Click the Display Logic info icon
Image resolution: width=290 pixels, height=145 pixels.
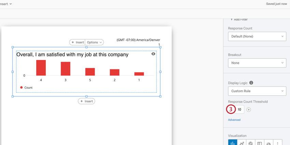[251, 83]
